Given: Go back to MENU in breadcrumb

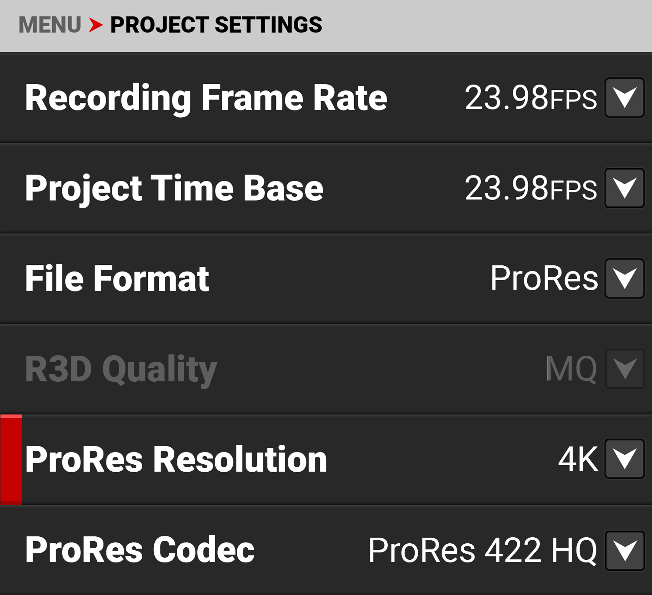Looking at the screenshot, I should [50, 25].
